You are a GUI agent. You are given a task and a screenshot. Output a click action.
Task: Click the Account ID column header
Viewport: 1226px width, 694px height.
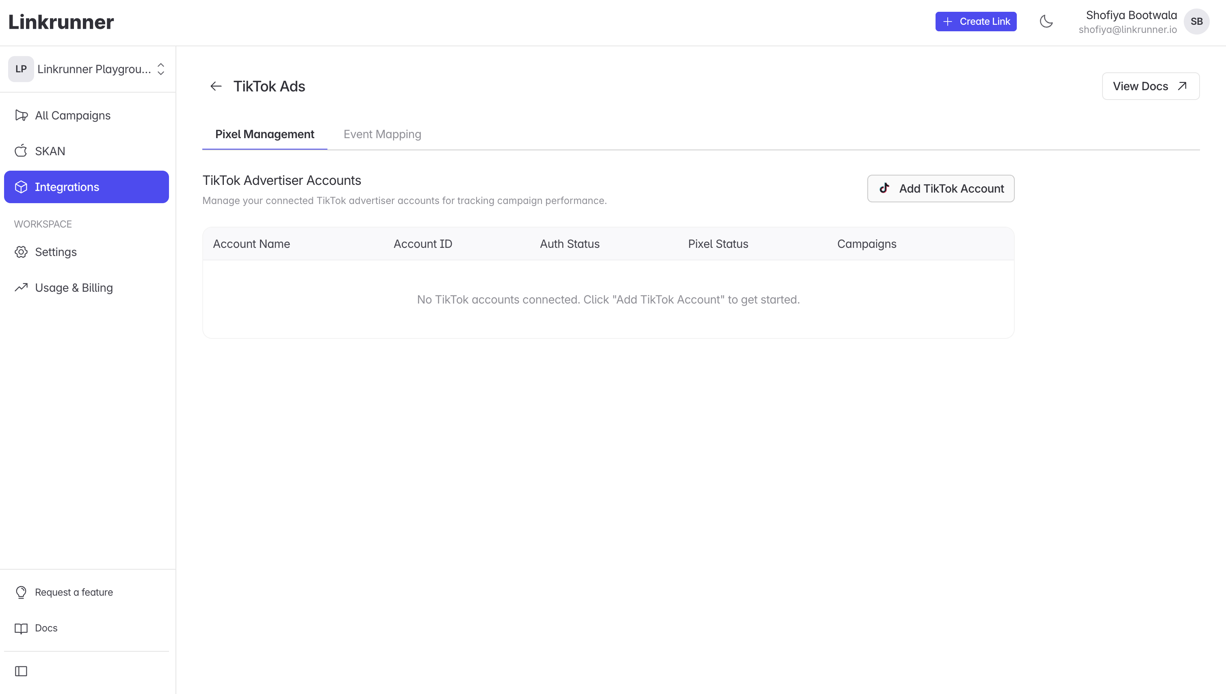[422, 244]
